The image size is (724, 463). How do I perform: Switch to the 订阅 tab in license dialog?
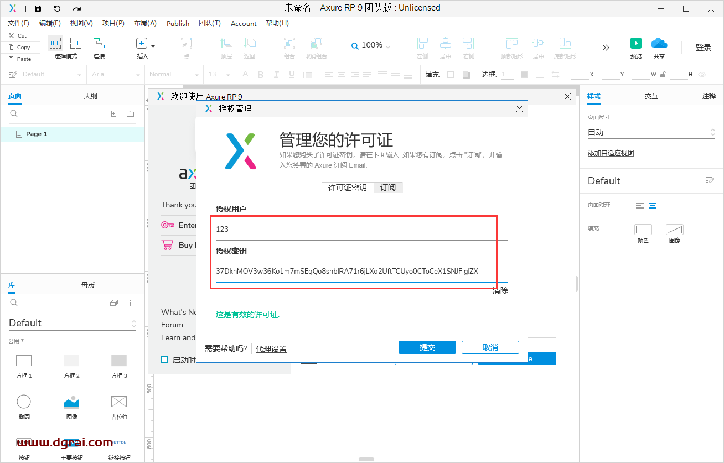(x=388, y=188)
